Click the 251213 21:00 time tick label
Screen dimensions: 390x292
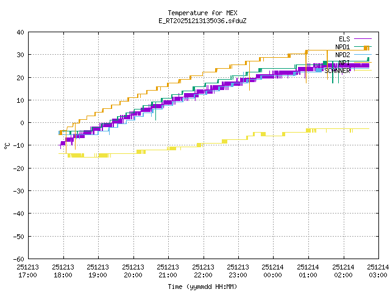(x=168, y=271)
